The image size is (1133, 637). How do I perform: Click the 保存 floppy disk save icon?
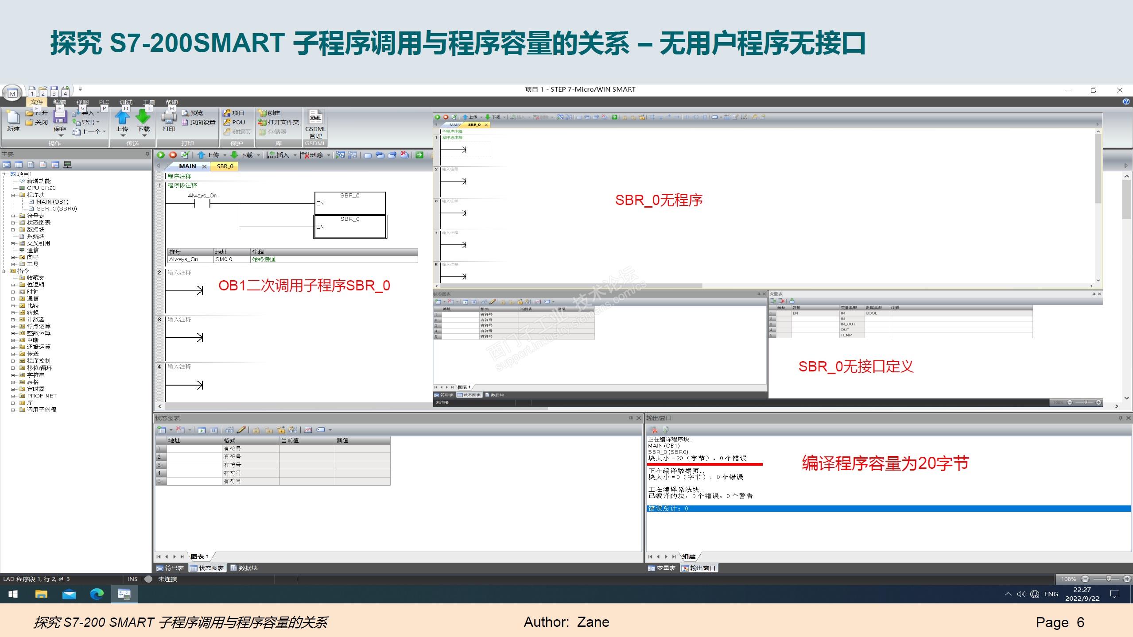point(60,117)
